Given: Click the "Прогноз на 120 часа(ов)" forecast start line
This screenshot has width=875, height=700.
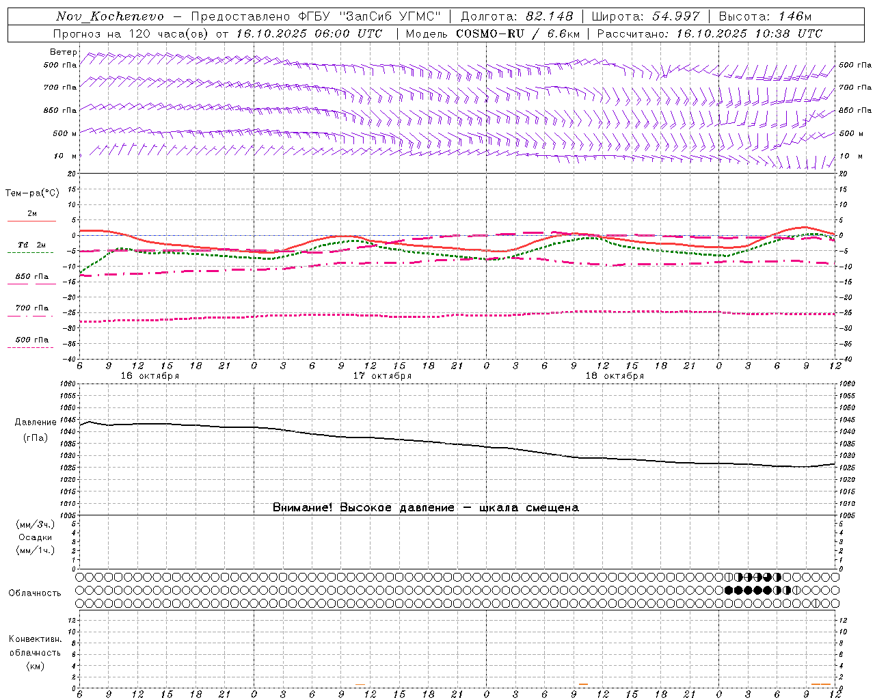Looking at the screenshot, I should (217, 33).
